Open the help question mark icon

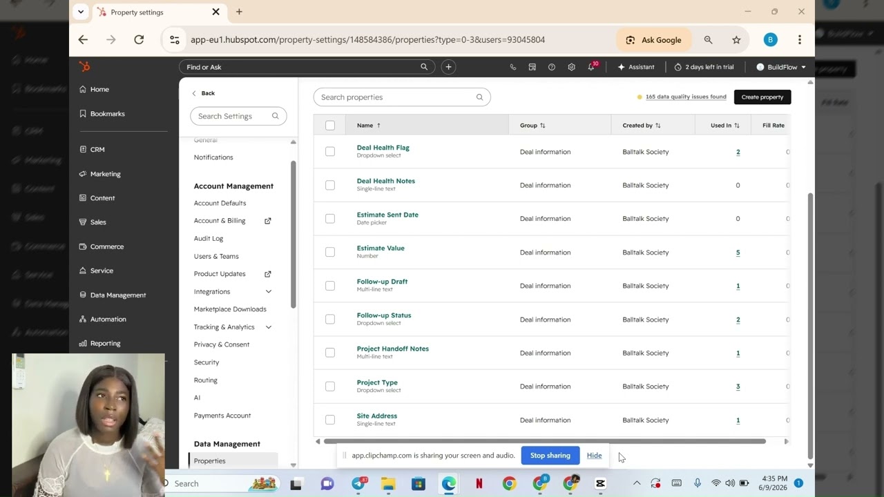click(x=551, y=67)
